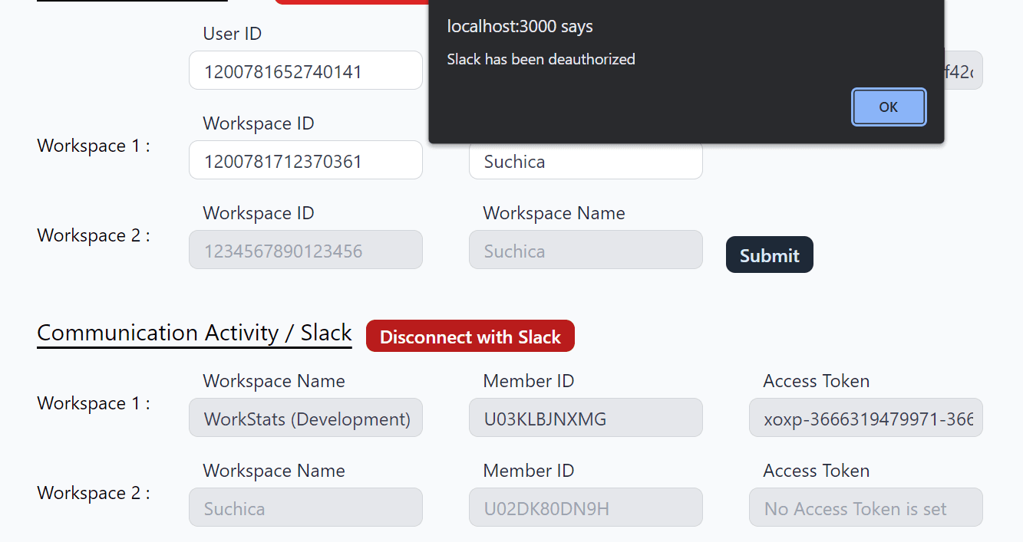Screen dimensions: 1023x542
Task: Click Disconnect with Slack button
Action: coord(470,336)
